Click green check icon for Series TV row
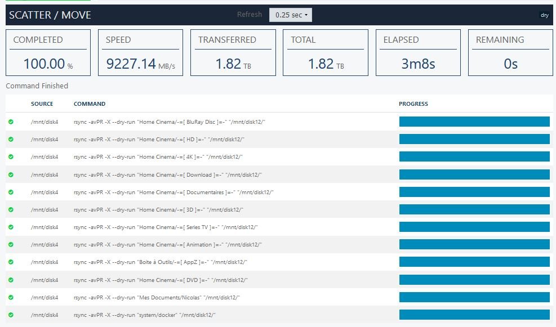556x327 pixels. [x=11, y=227]
